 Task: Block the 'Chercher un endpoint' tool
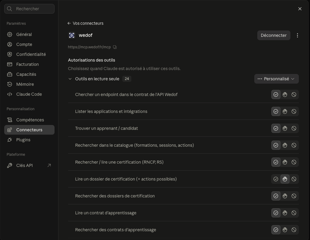[x=294, y=94]
